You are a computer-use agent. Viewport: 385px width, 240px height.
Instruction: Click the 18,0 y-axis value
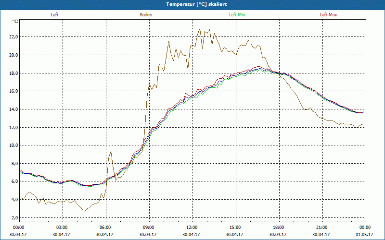tap(13, 73)
